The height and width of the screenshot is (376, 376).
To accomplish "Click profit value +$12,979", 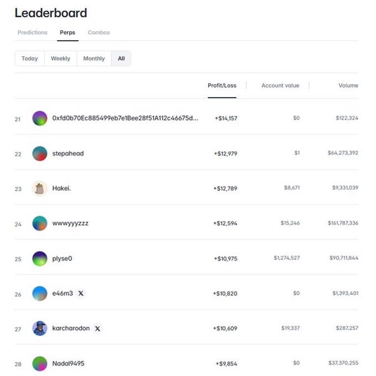I will click(x=226, y=154).
